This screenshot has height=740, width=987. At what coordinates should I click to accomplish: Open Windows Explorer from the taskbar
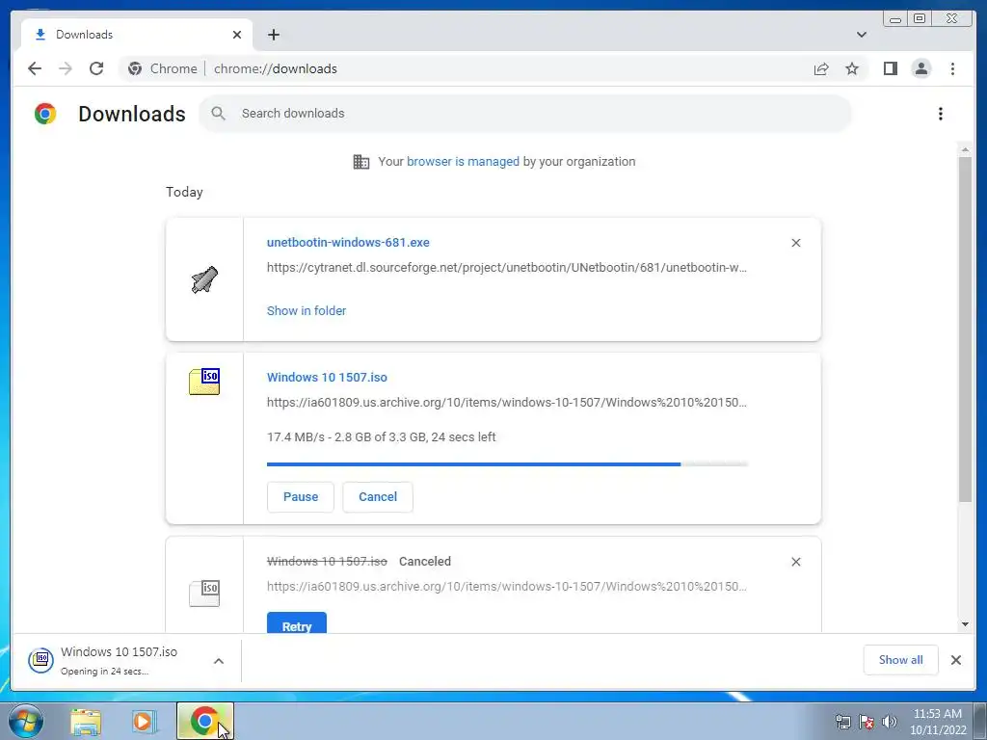pyautogui.click(x=86, y=721)
